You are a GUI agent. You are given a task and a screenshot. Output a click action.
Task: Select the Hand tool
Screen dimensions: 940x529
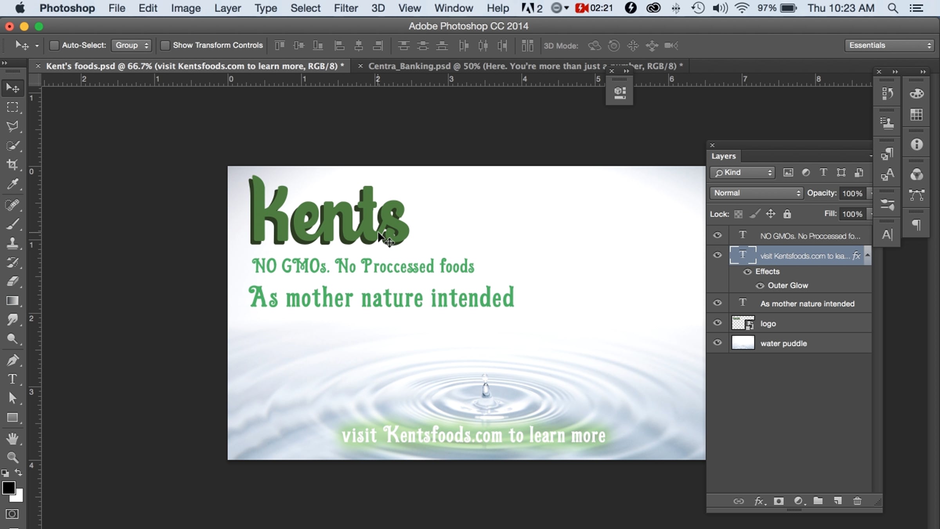(x=13, y=438)
